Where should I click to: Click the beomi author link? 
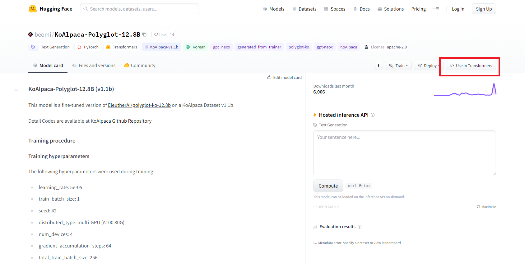43,34
